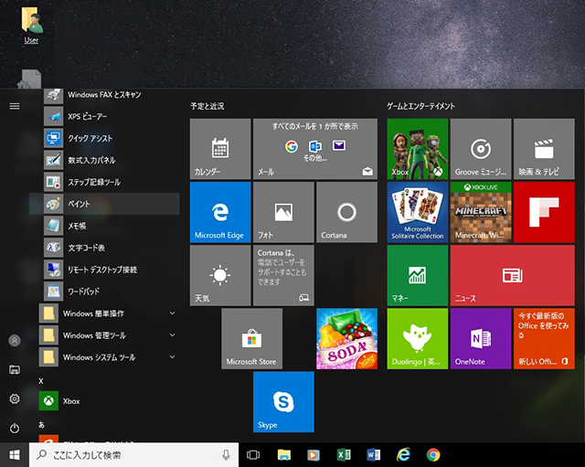The height and width of the screenshot is (467, 585).
Task: Open the Duolingo tile
Action: 418,338
